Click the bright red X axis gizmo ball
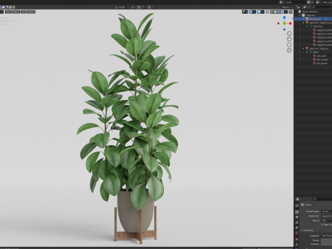 coord(290,24)
